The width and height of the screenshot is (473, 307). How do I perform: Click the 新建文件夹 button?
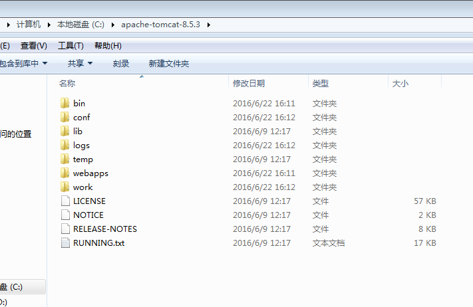point(168,63)
